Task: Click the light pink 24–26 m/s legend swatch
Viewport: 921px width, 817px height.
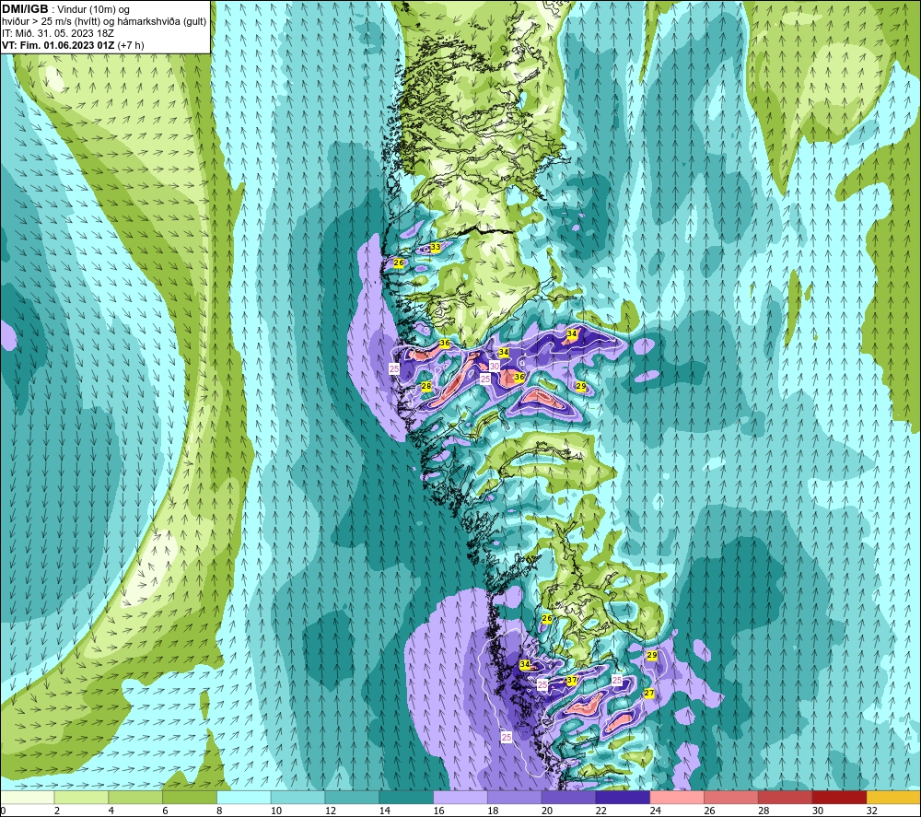Action: pyautogui.click(x=677, y=798)
